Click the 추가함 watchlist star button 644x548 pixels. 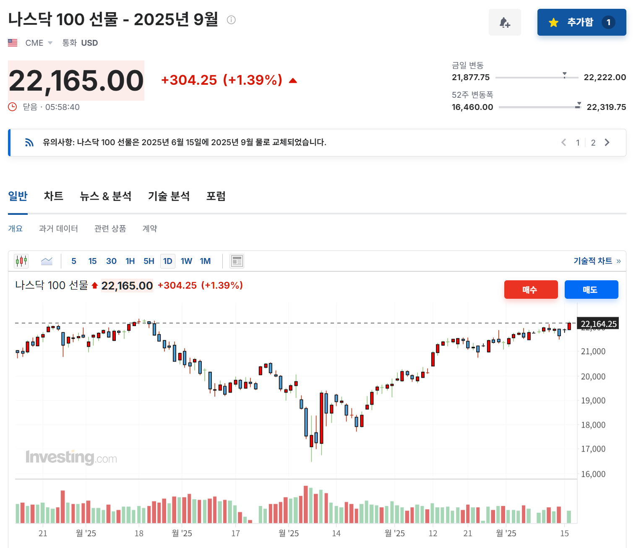point(581,22)
